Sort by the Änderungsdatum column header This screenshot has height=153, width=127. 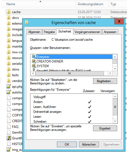pyautogui.click(x=90, y=4)
